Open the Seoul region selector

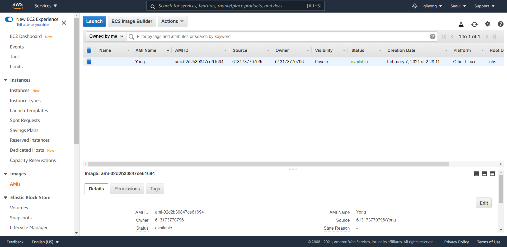point(458,6)
